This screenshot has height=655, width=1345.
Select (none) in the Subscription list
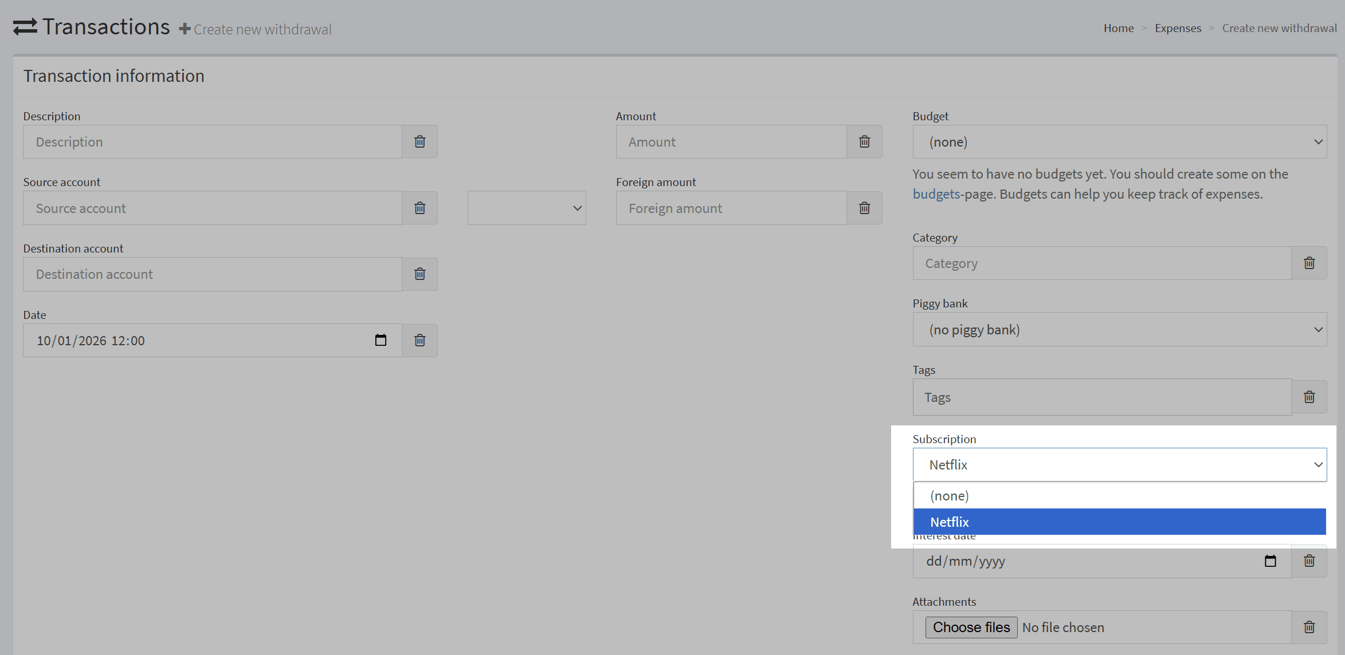(x=1119, y=495)
